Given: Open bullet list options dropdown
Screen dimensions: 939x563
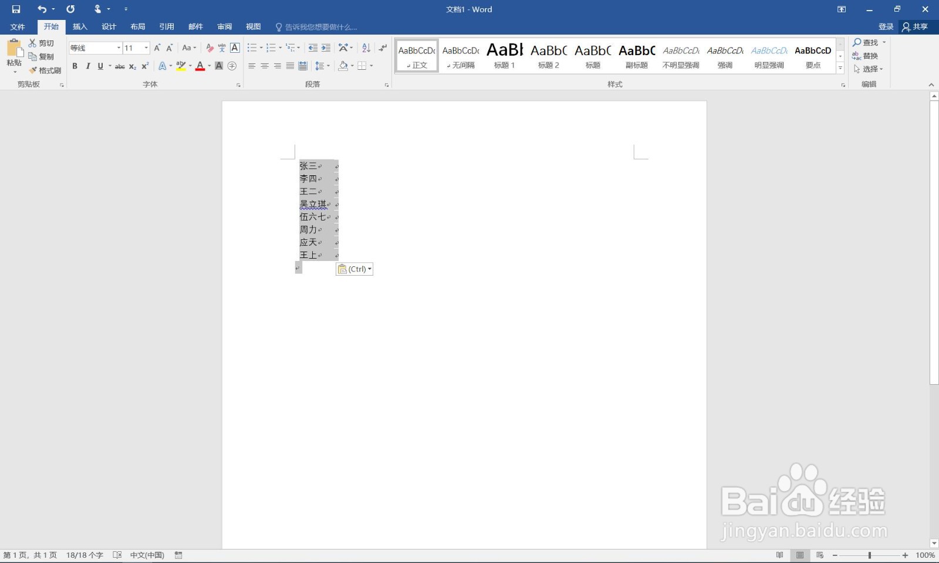Looking at the screenshot, I should pos(261,48).
